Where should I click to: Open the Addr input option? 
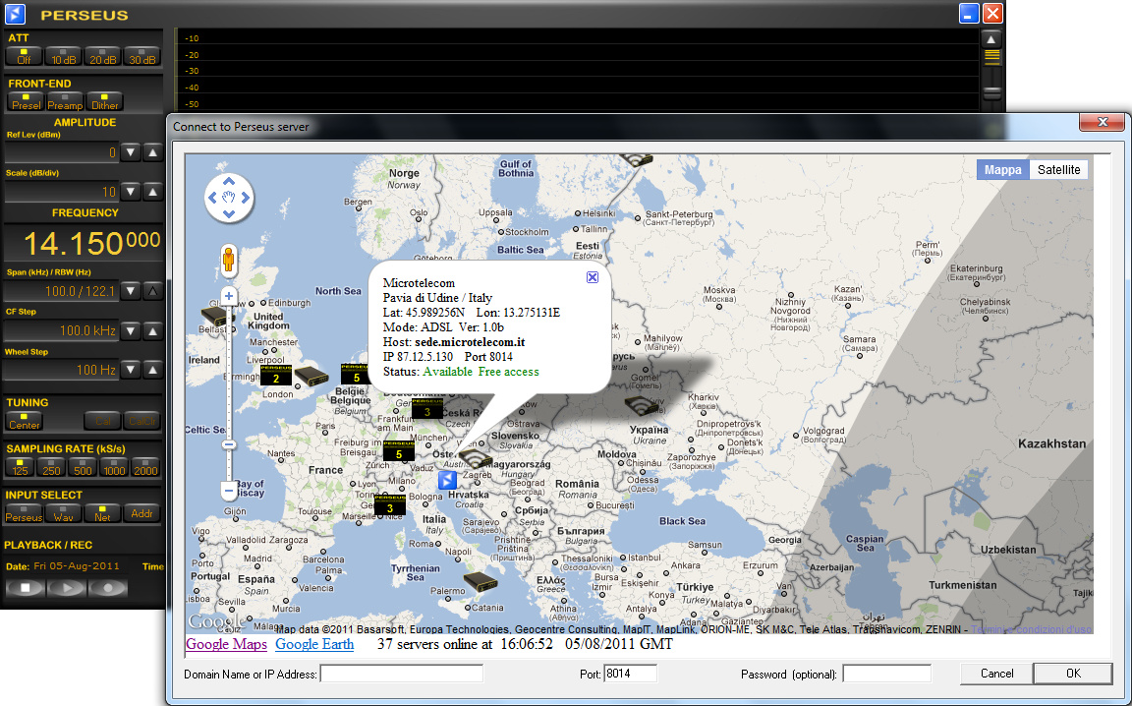(141, 514)
